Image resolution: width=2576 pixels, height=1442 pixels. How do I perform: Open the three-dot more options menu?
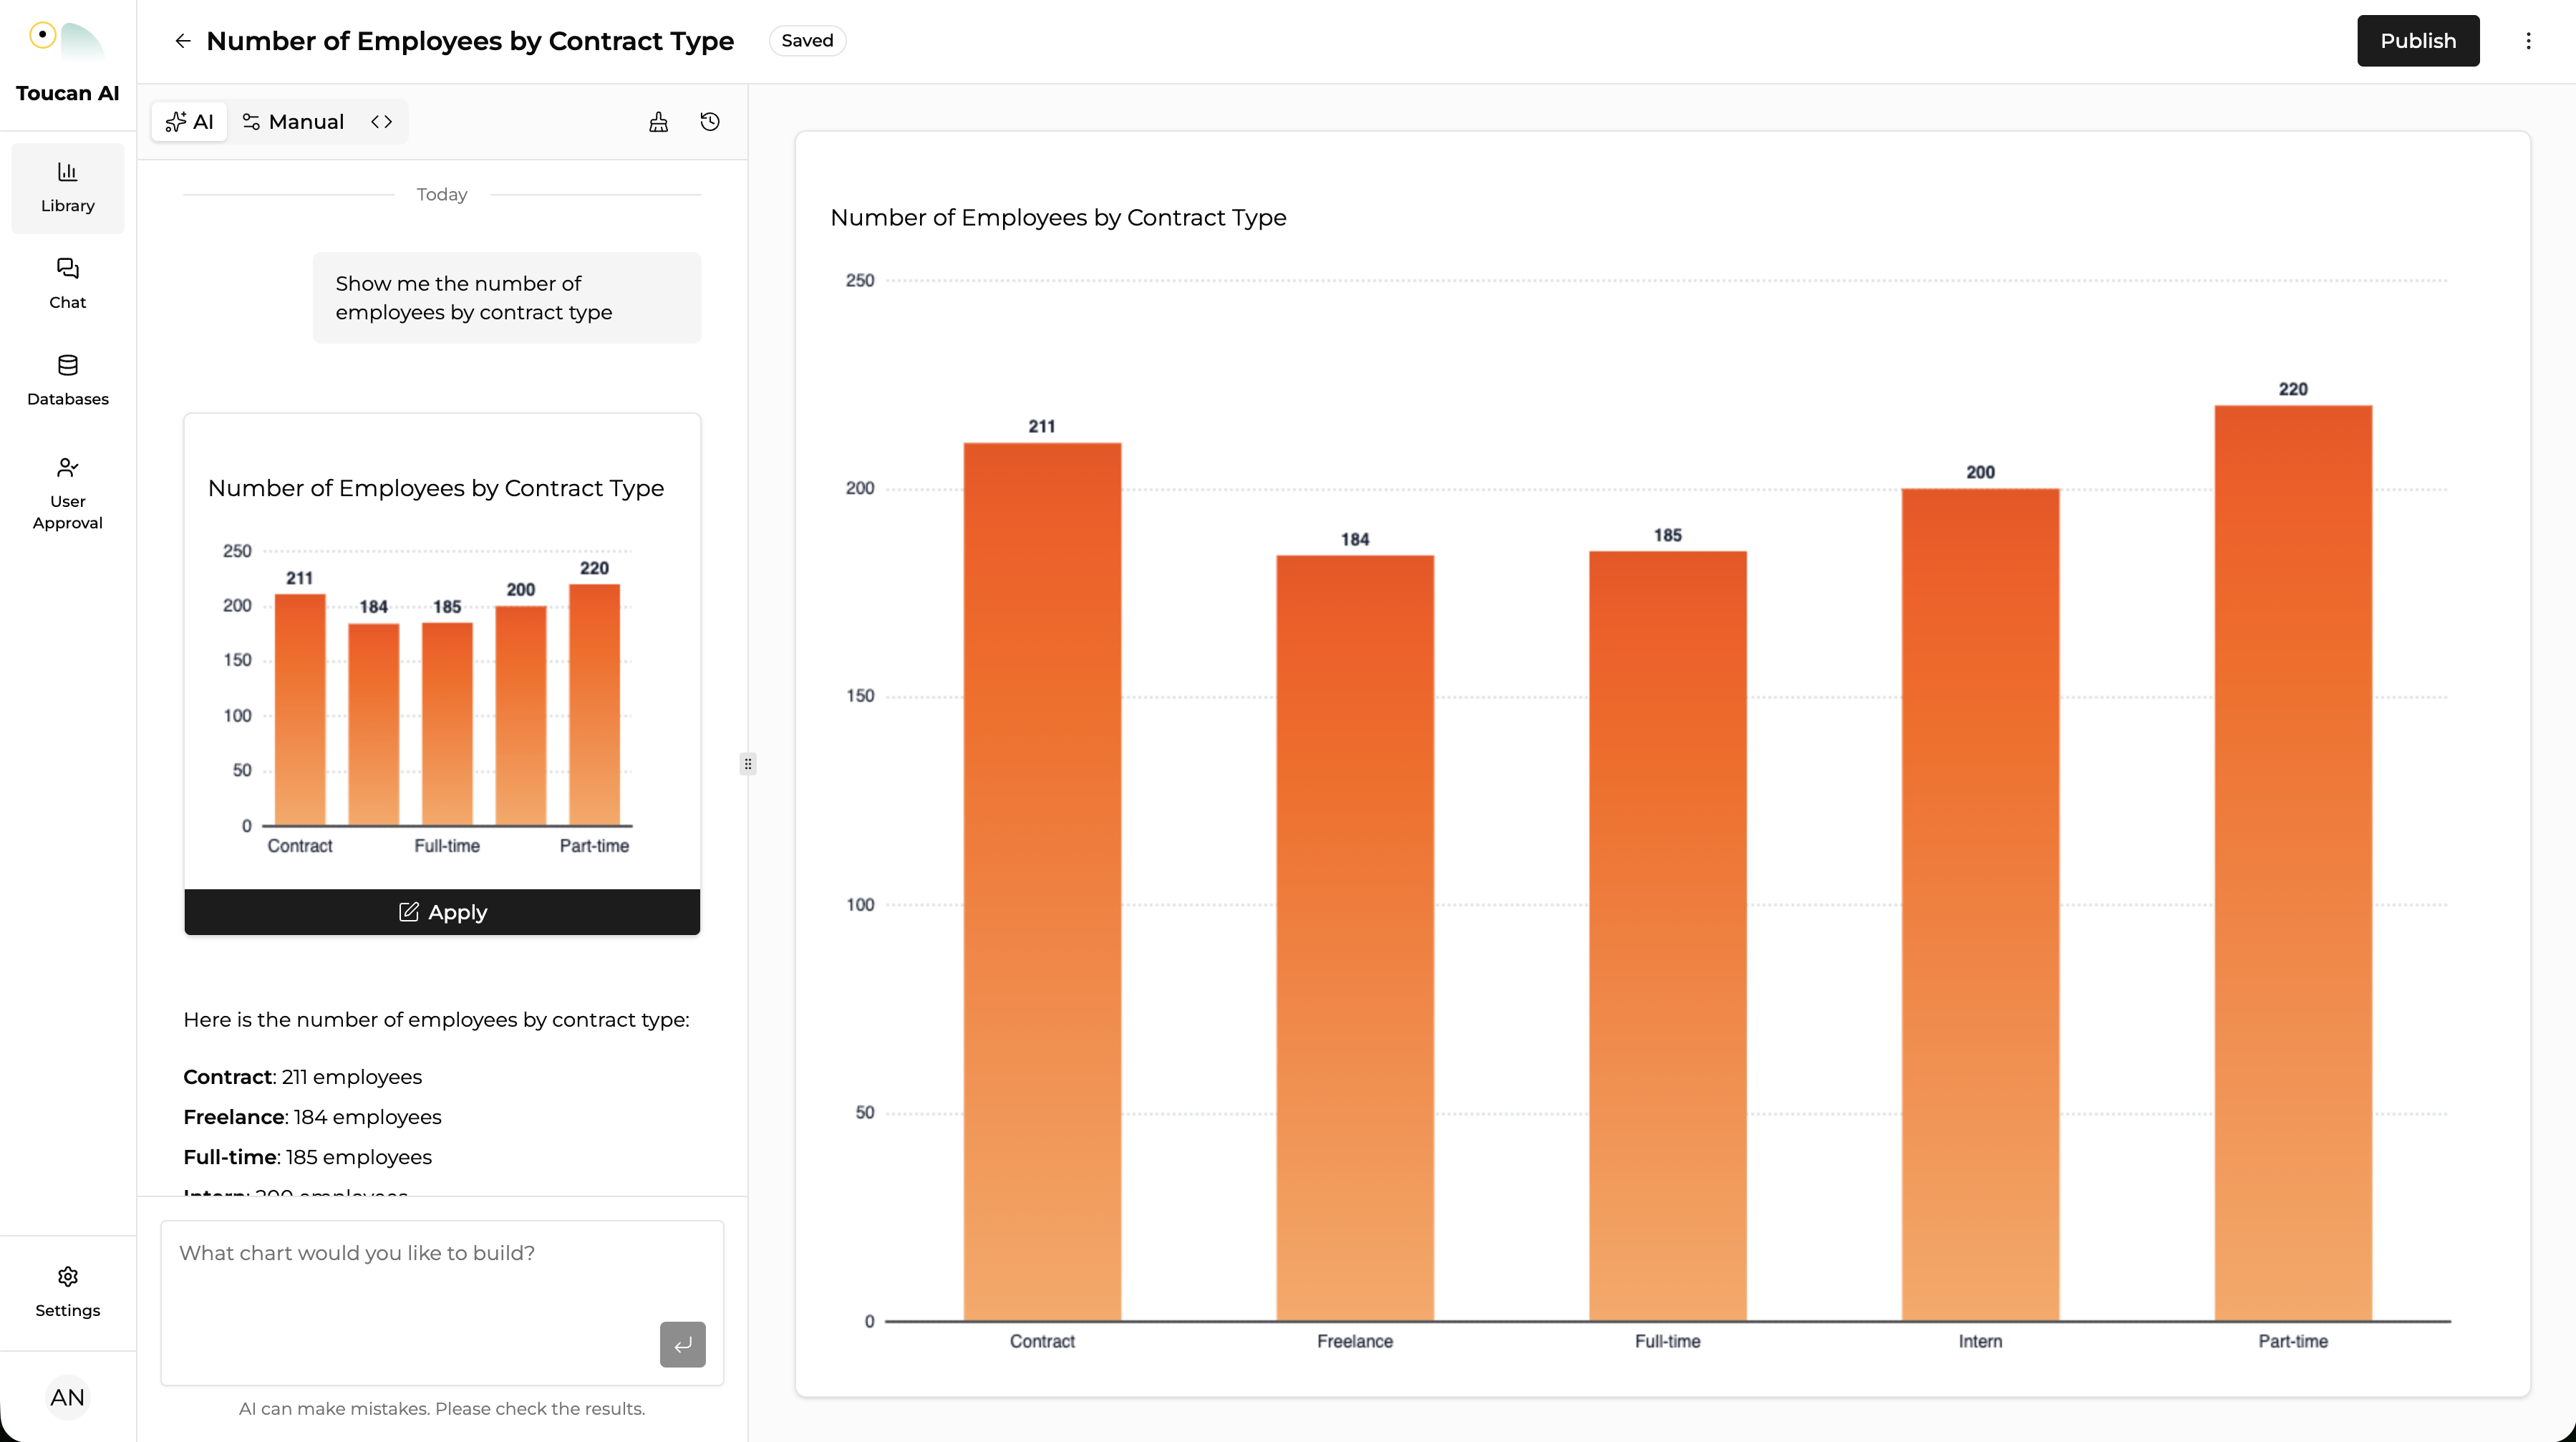(2528, 41)
